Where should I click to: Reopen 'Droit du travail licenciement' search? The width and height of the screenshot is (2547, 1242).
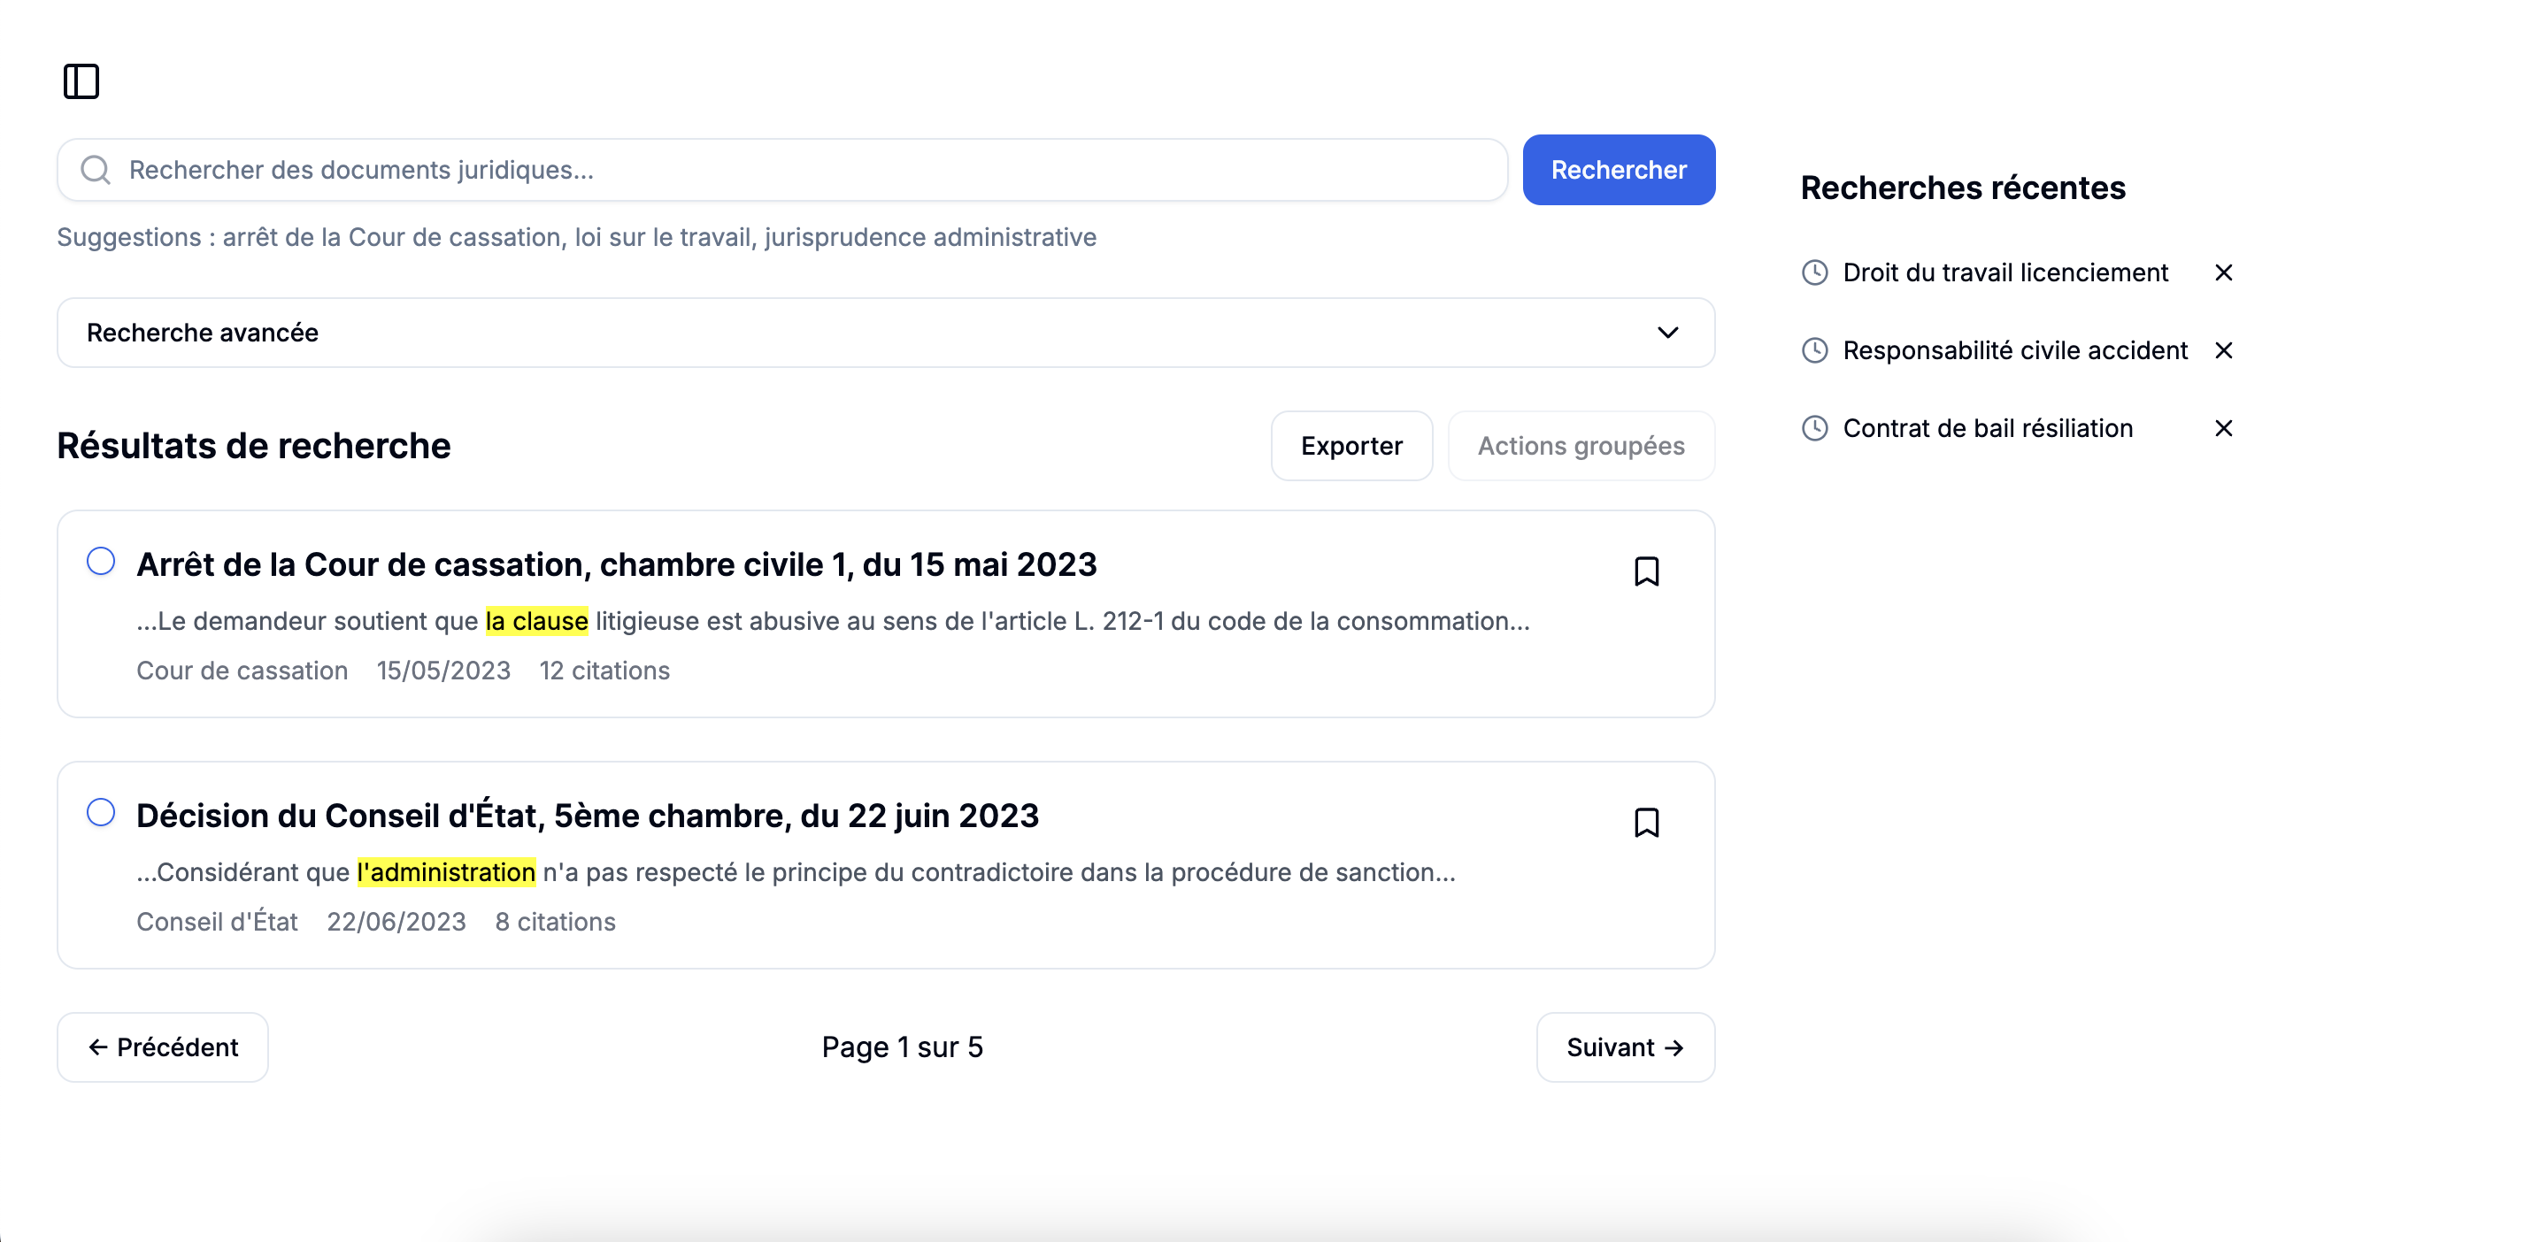point(2005,272)
